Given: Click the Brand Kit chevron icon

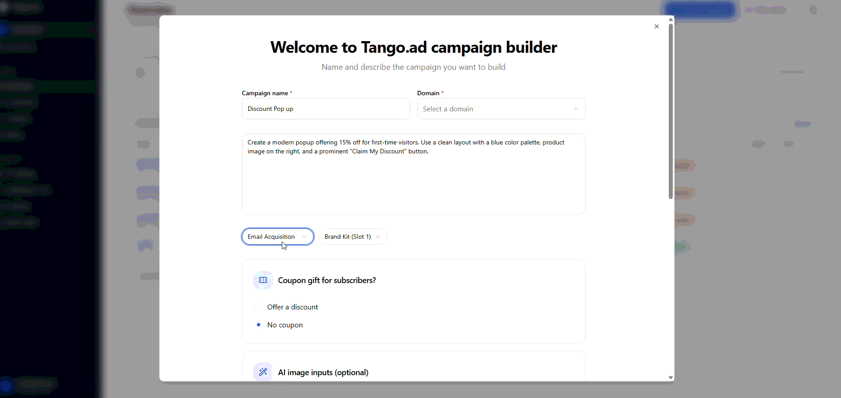Looking at the screenshot, I should (x=378, y=237).
